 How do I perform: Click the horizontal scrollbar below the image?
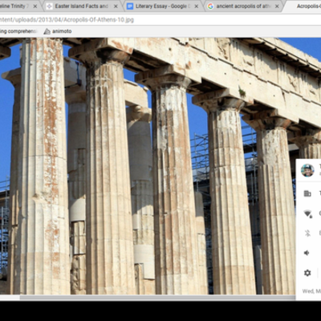[x=158, y=298]
